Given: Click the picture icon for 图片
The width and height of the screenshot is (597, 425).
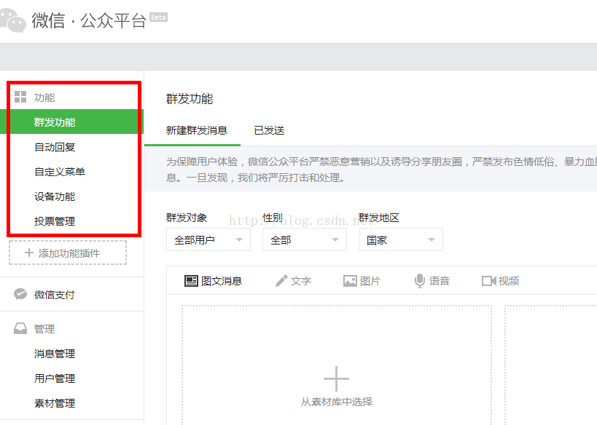Looking at the screenshot, I should (350, 281).
